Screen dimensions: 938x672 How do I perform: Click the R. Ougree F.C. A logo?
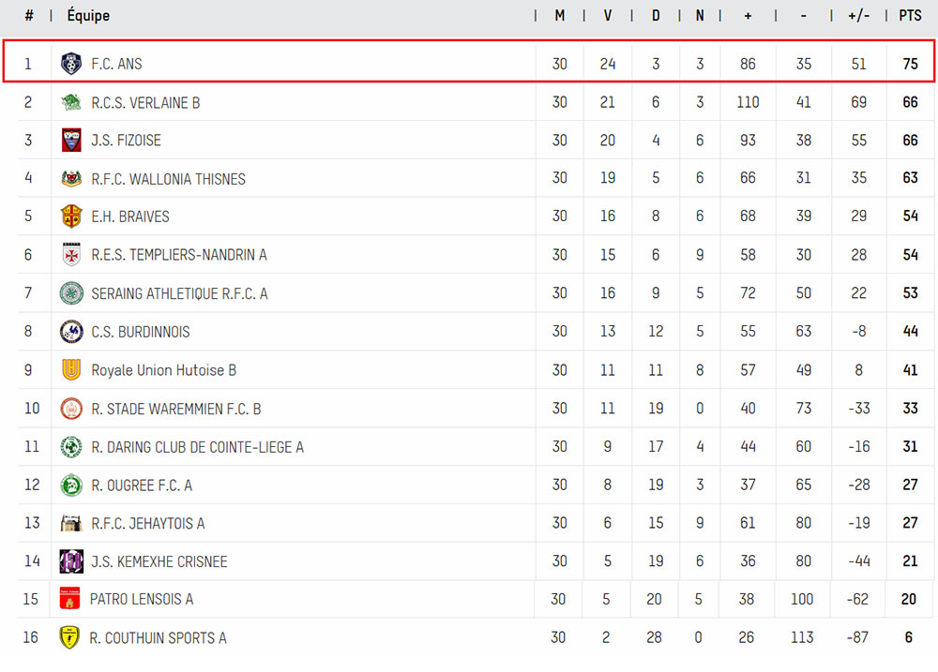pos(71,485)
